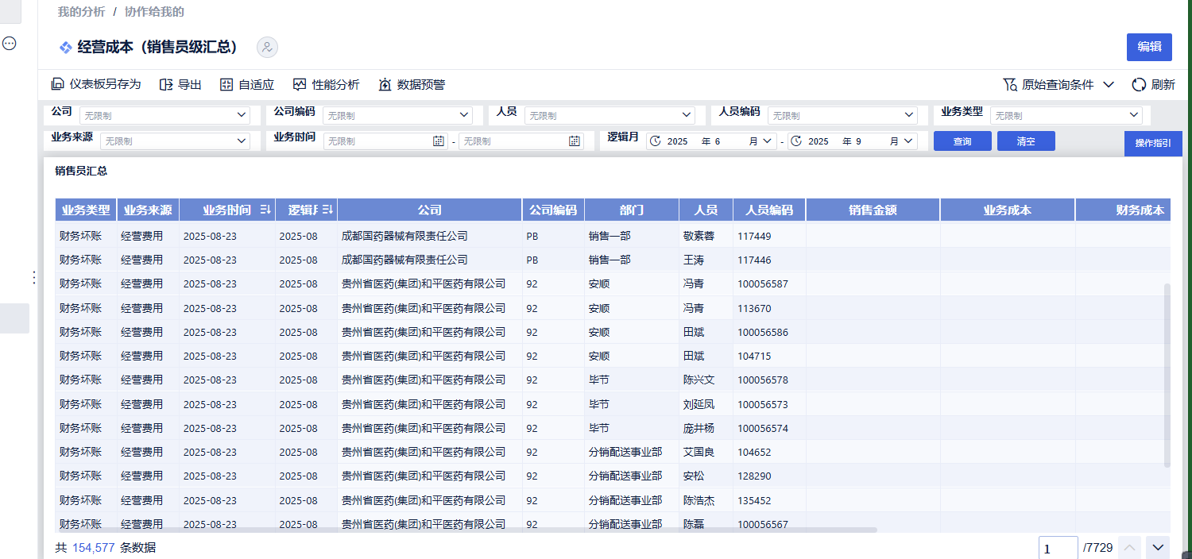Click the 刷新 refresh icon
The height and width of the screenshot is (559, 1192).
point(1140,84)
